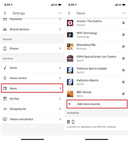Remove NPR Technology news source
The width and height of the screenshot is (129, 142).
click(x=123, y=35)
